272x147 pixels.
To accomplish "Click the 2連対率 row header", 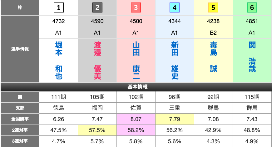I will coord(20,130).
